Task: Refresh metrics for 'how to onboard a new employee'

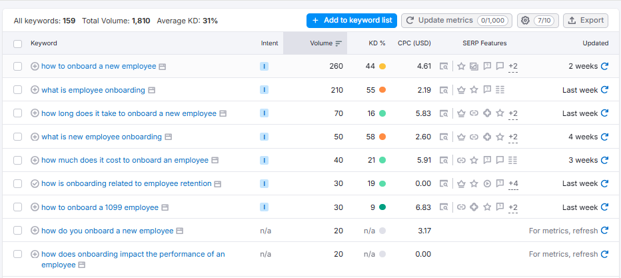Action: (x=604, y=67)
